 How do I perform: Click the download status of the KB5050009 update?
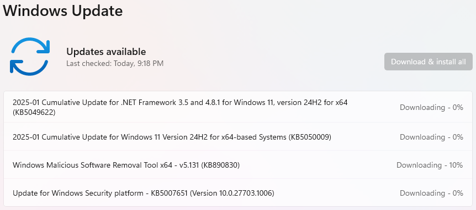[431, 137]
